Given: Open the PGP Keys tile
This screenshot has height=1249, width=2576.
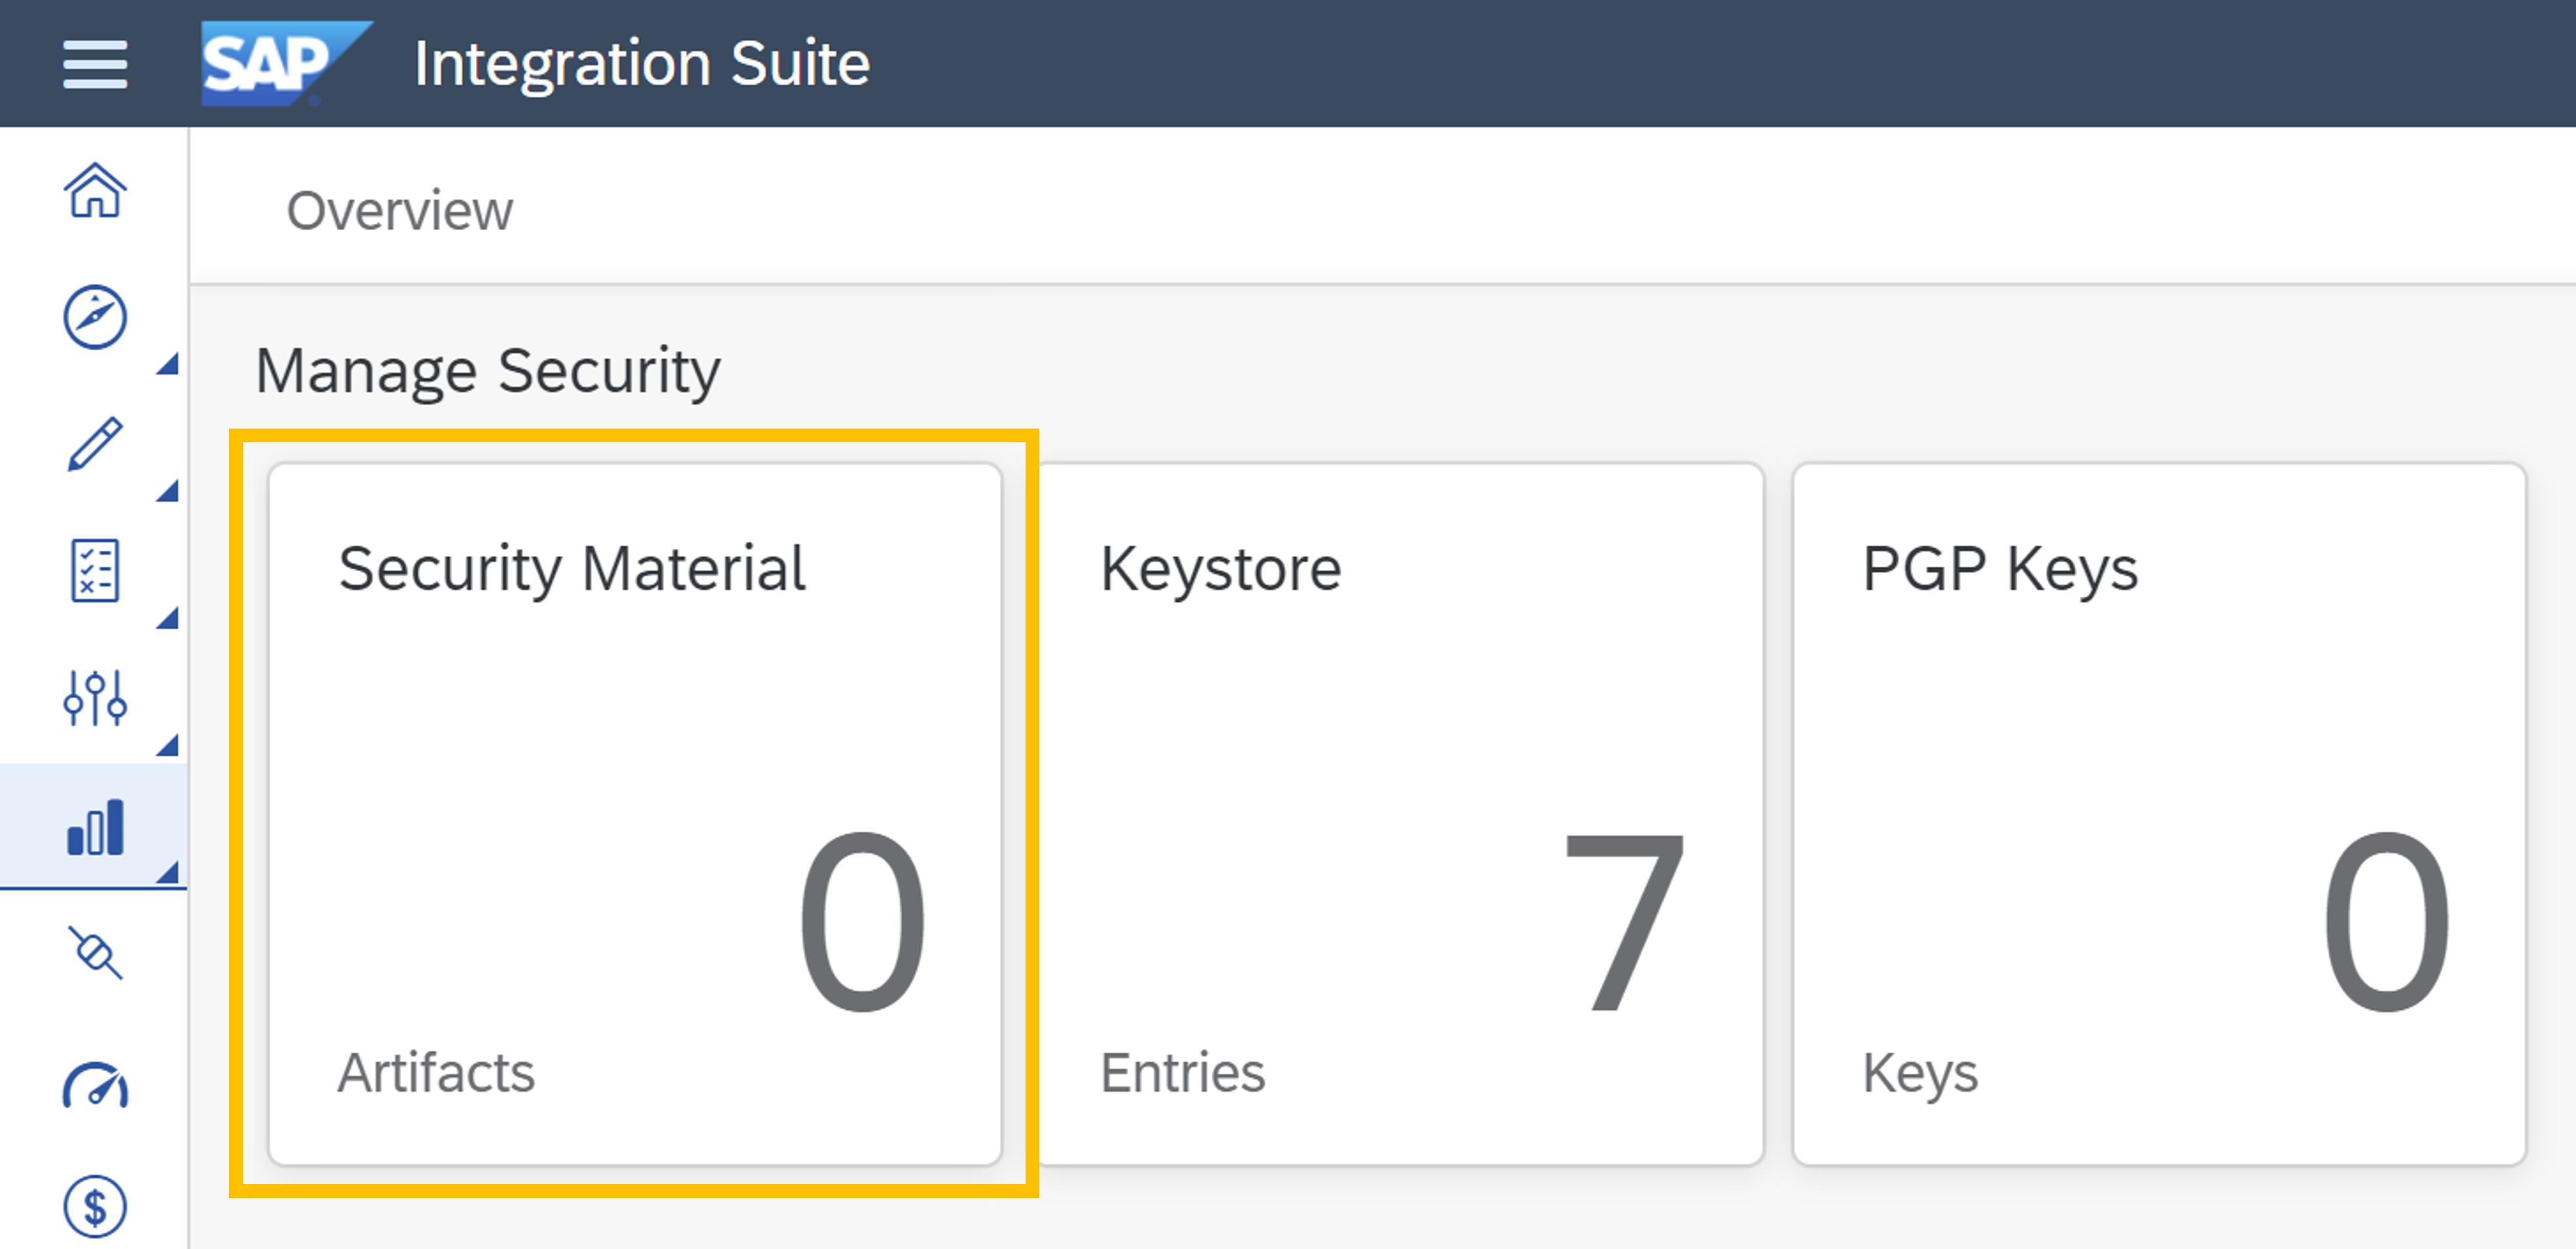Looking at the screenshot, I should pos(2159,813).
